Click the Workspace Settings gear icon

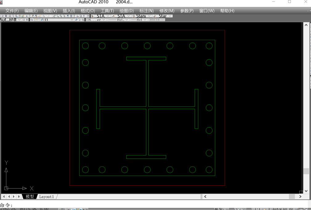[x=24, y=20]
